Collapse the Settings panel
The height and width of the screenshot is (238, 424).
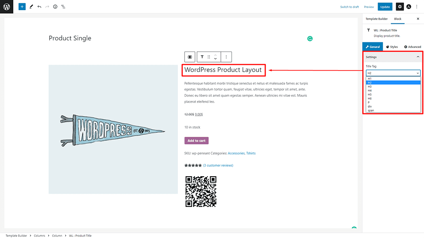393,57
